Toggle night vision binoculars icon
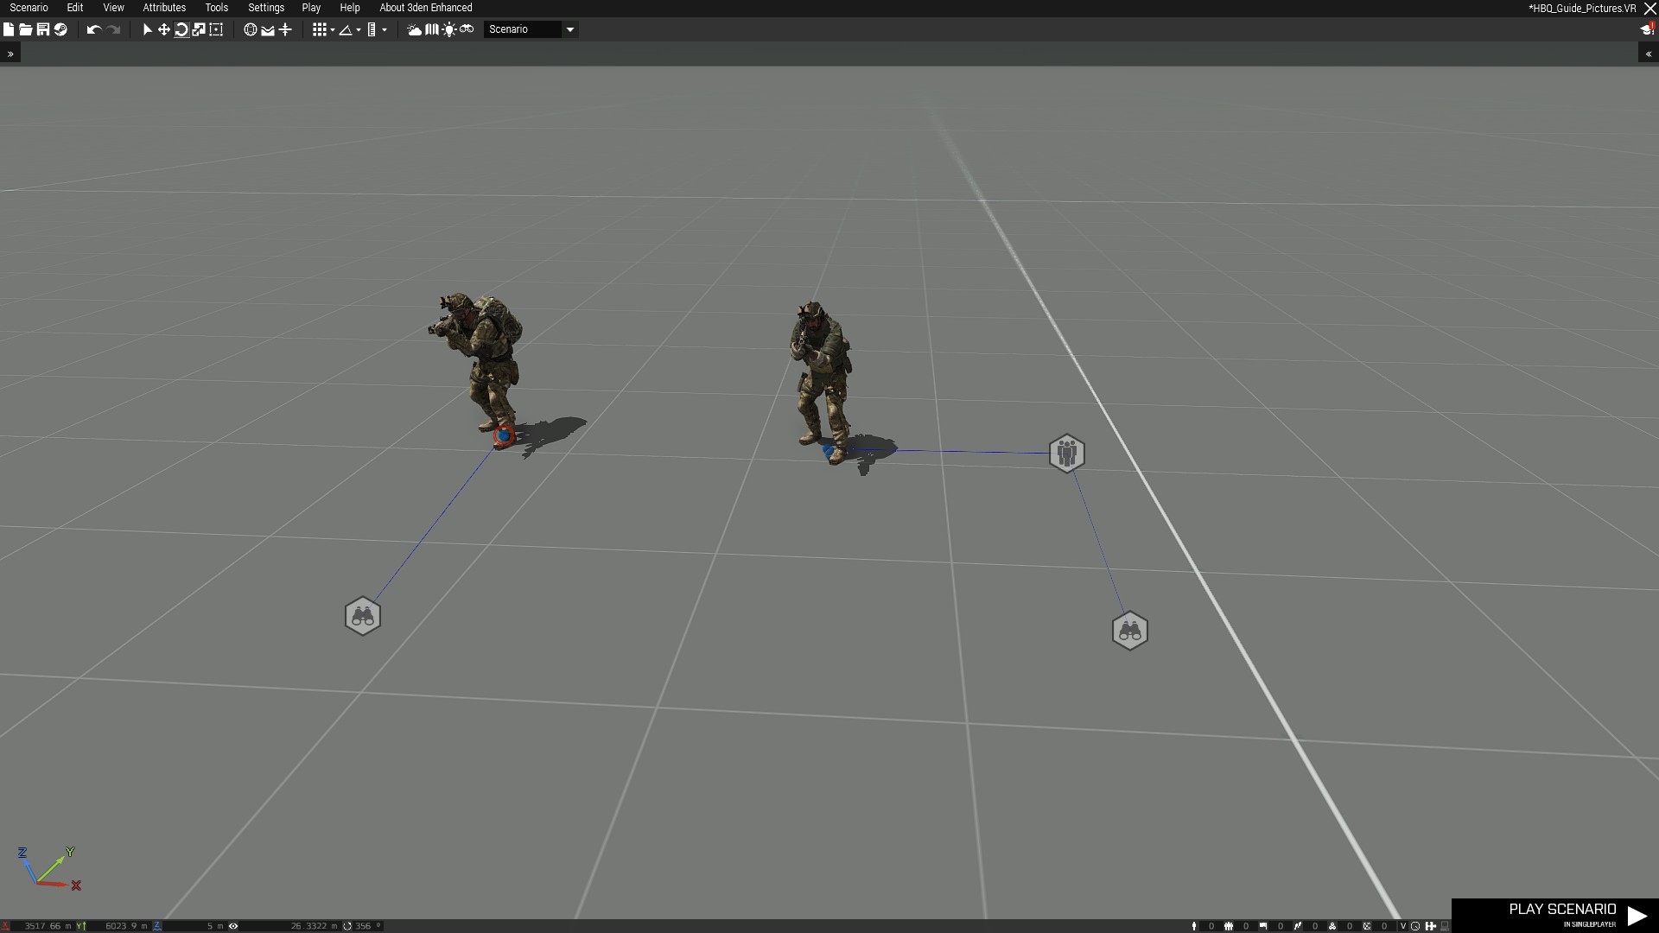Image resolution: width=1659 pixels, height=933 pixels. point(467,29)
